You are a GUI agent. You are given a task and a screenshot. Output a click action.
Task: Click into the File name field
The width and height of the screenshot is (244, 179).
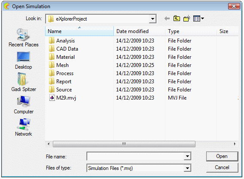pos(135,156)
